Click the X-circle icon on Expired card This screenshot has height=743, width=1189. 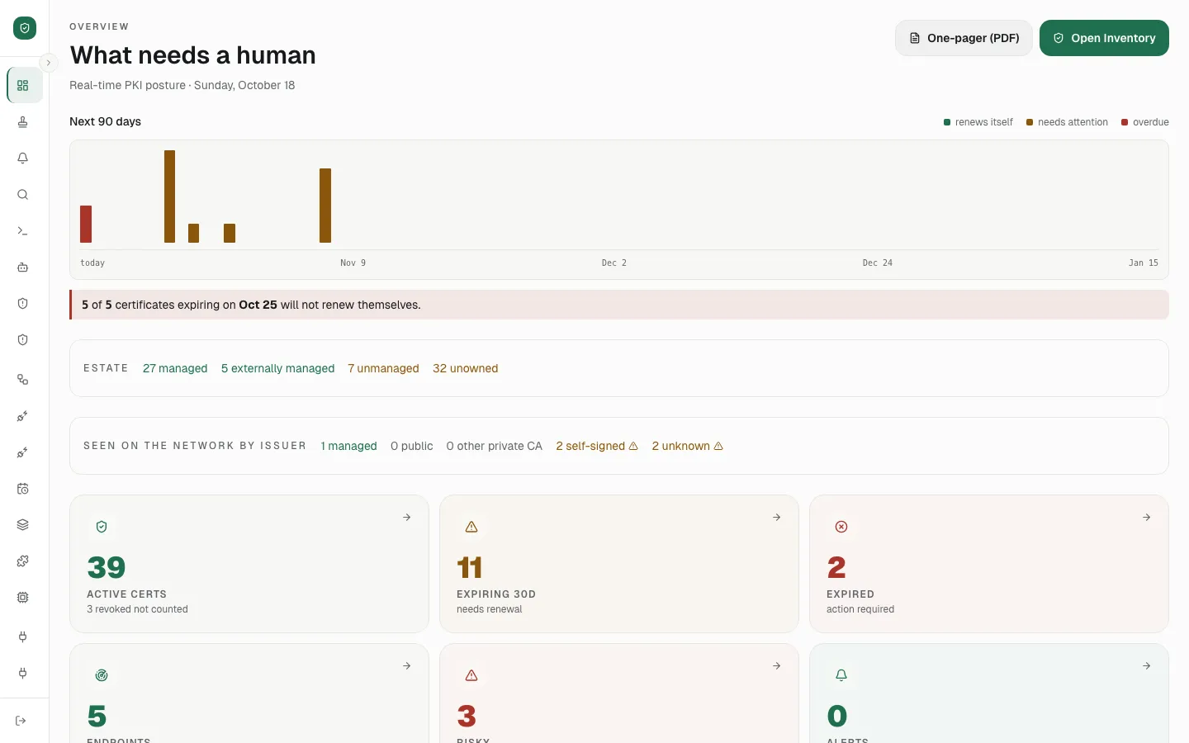pos(841,527)
